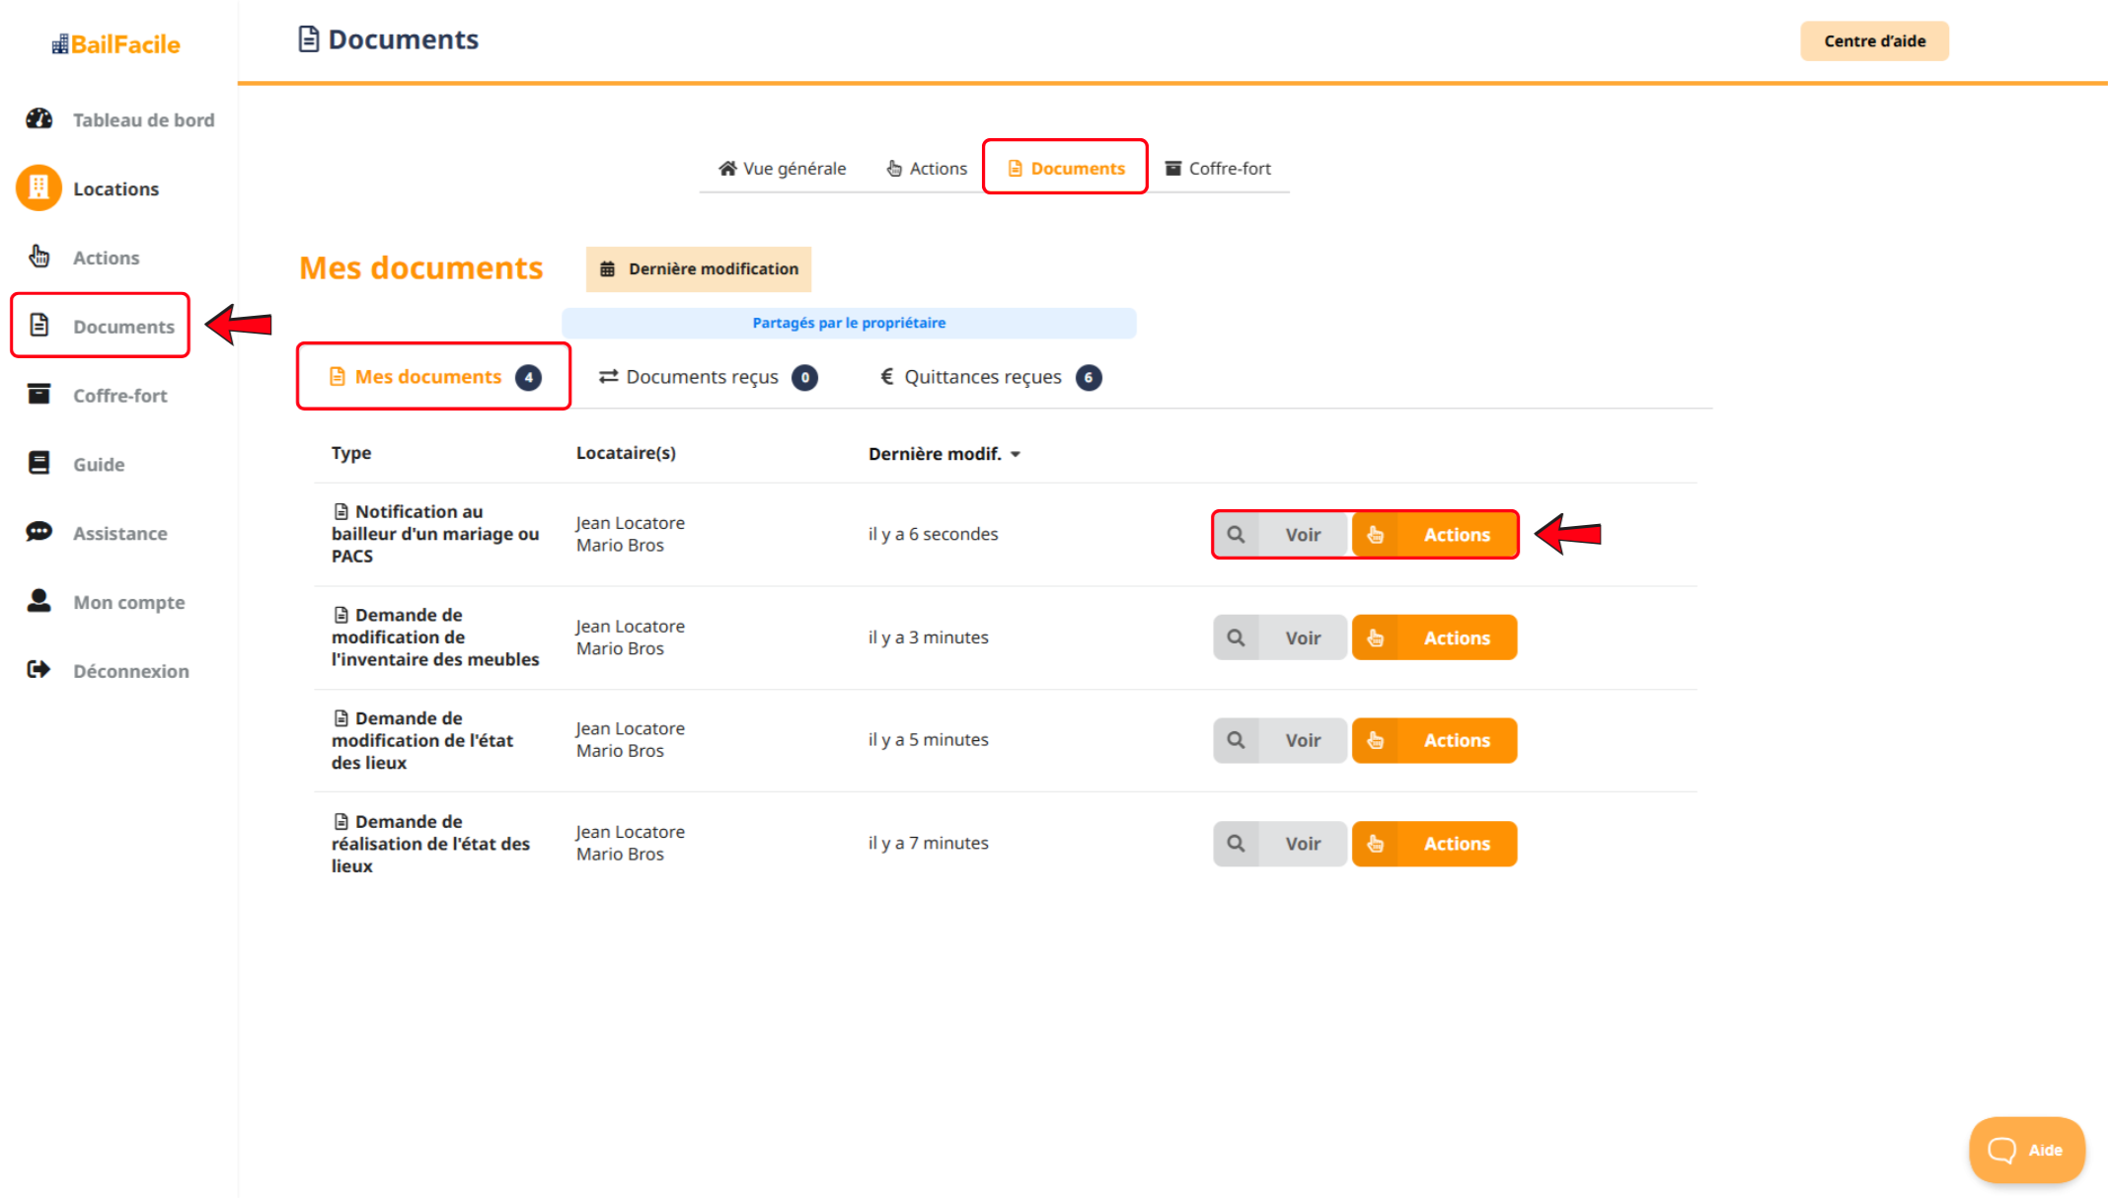Click the Déconnexion logout icon
The image size is (2108, 1199).
39,670
